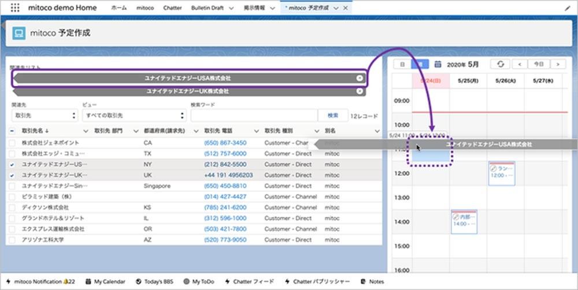The width and height of the screenshot is (578, 290).
Task: Check the 株式会社エッジ・コミュ row checkbox
Action: pyautogui.click(x=12, y=153)
